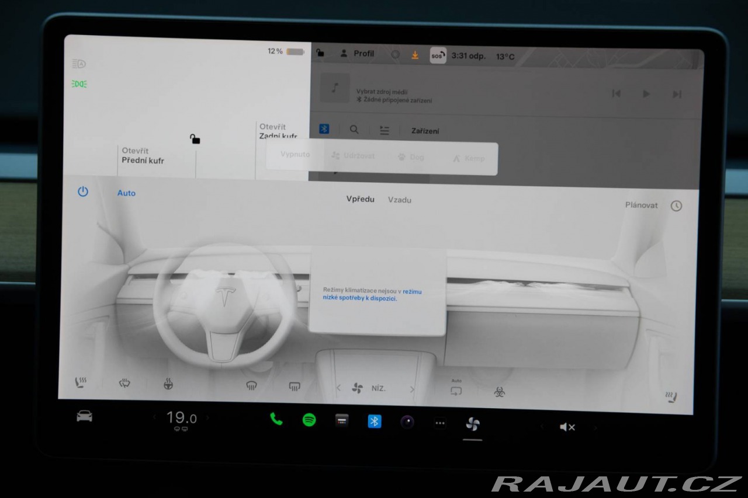
Task: Open the dashcam camera app
Action: pyautogui.click(x=407, y=422)
